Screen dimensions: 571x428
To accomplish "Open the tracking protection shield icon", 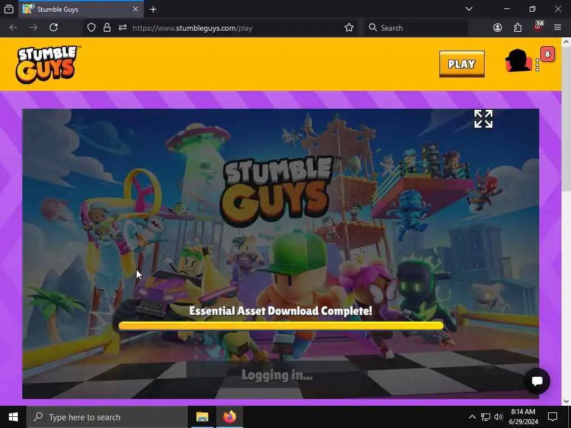I will [91, 28].
